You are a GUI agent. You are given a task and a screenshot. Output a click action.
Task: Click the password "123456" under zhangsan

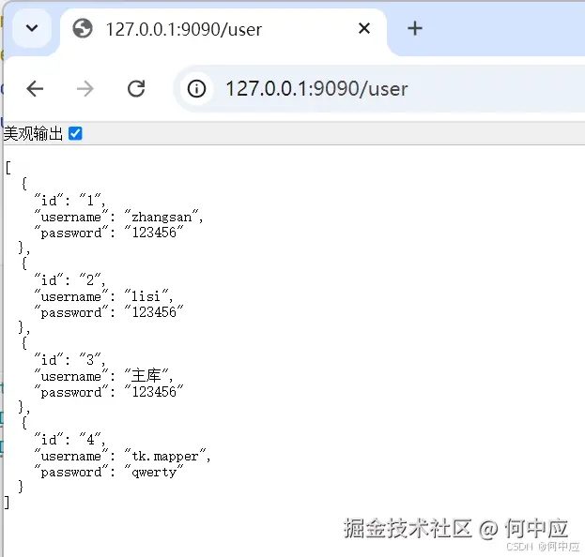pyautogui.click(x=154, y=233)
